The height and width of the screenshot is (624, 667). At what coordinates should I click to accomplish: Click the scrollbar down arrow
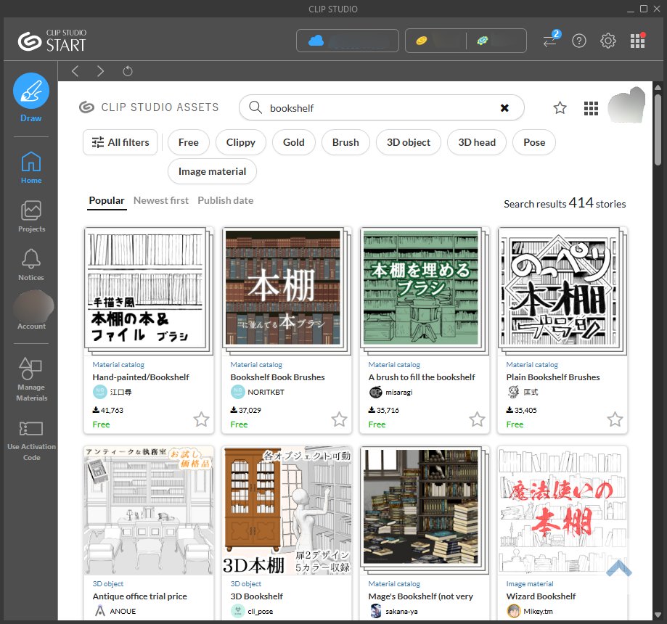tap(658, 615)
